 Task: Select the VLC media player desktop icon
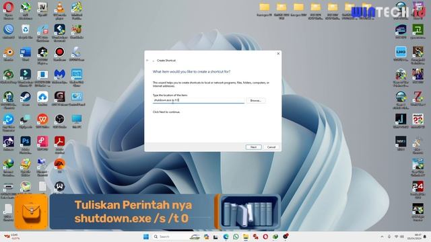tap(60, 11)
